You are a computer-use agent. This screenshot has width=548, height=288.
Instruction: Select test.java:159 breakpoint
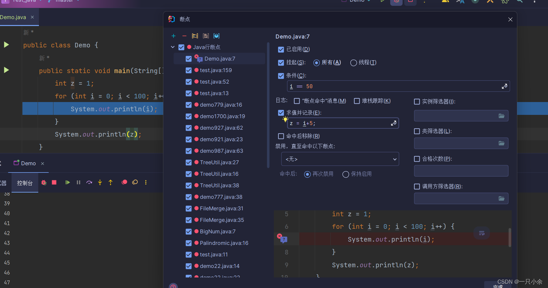[x=216, y=70]
